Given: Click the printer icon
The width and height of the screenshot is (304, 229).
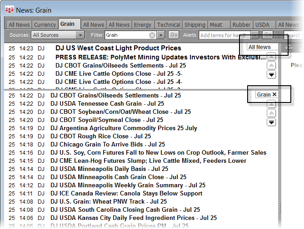Looking at the screenshot, I should [289, 48].
